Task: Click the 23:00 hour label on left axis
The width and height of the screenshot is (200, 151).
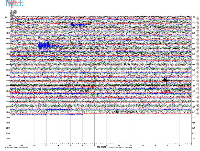Action: tap(8, 139)
